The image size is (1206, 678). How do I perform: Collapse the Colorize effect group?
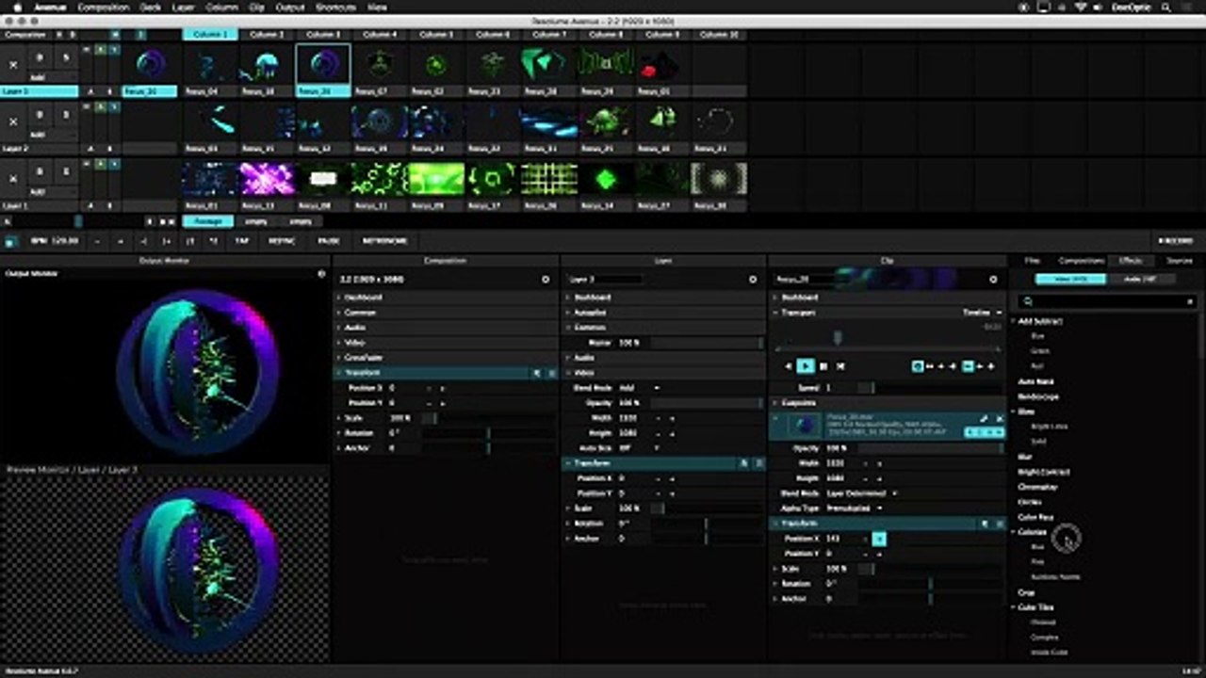tap(1015, 532)
